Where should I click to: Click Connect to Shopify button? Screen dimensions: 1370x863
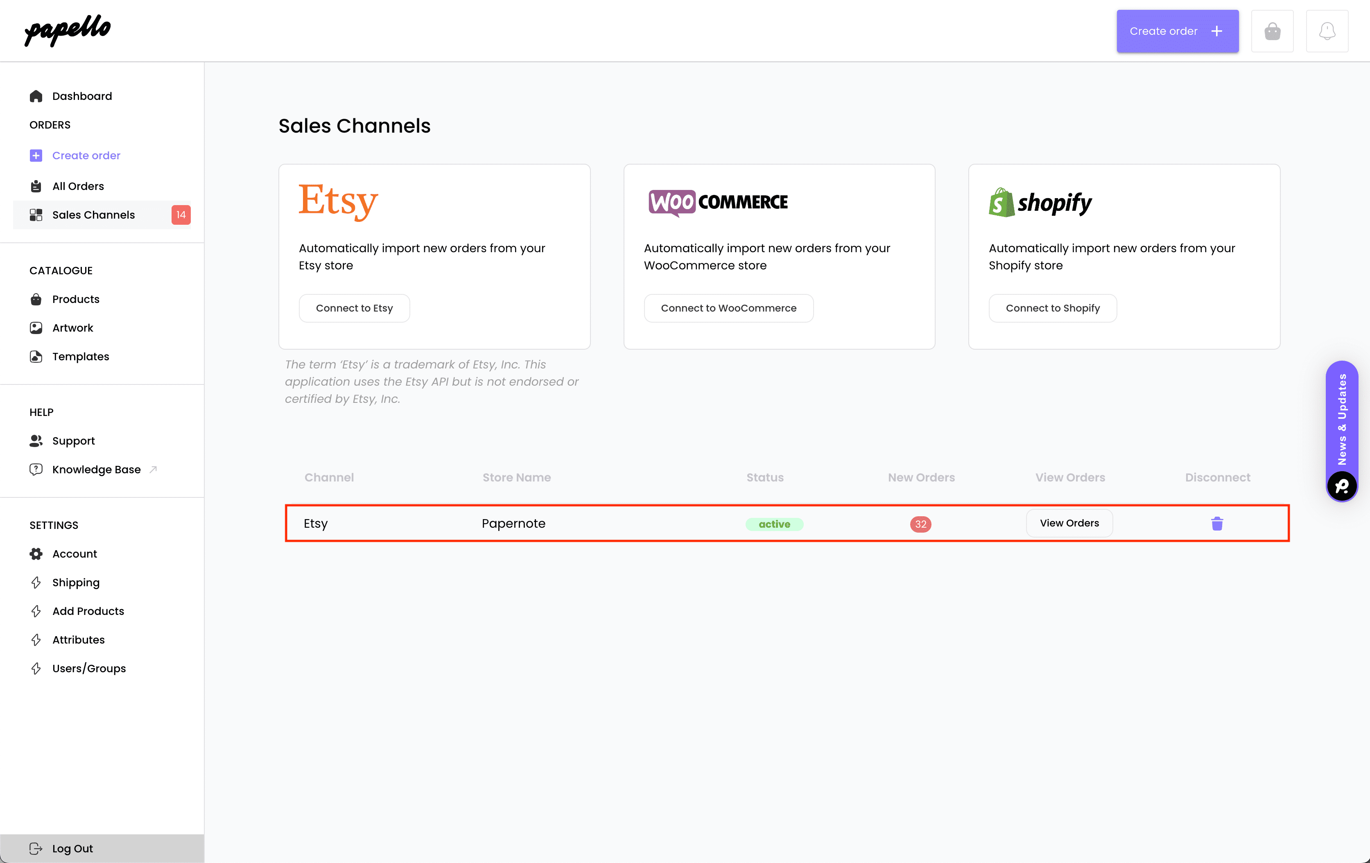pos(1053,308)
